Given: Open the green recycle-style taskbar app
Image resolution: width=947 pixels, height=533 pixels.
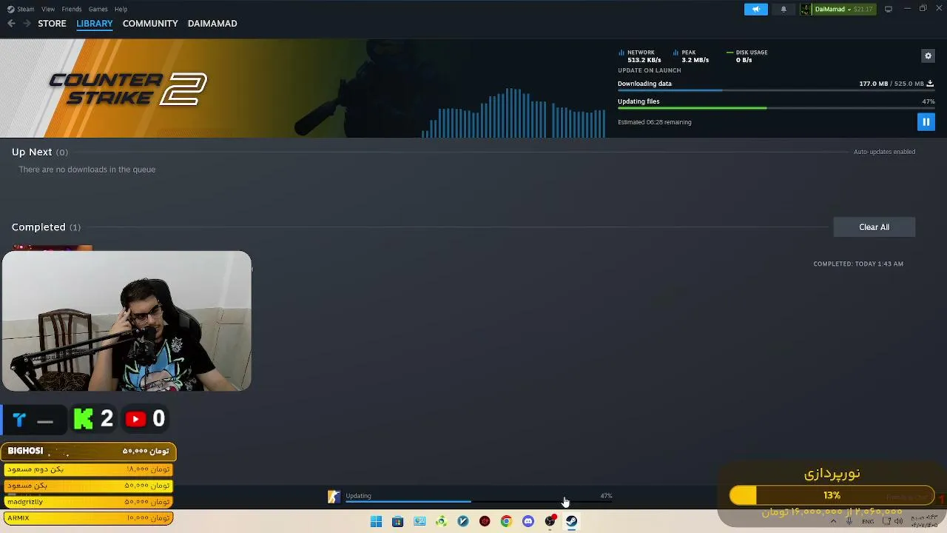Looking at the screenshot, I should pyautogui.click(x=441, y=522).
